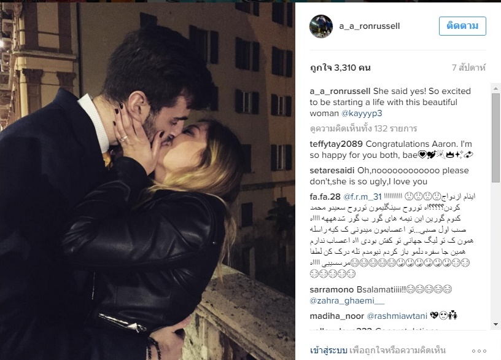Screen dimensions: 501x360
Task: Open the @f.r.m_31 mention
Action: [362, 197]
